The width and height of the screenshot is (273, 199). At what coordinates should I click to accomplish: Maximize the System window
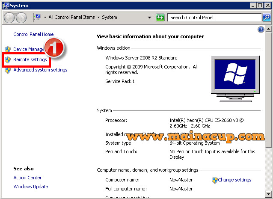click(260, 6)
